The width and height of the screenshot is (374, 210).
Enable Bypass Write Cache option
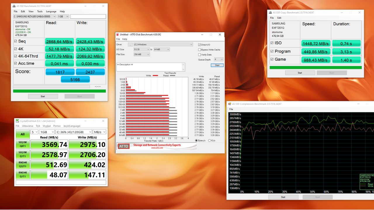click(x=199, y=50)
